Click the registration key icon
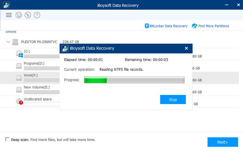This screenshot has height=152, width=243. tap(28, 15)
